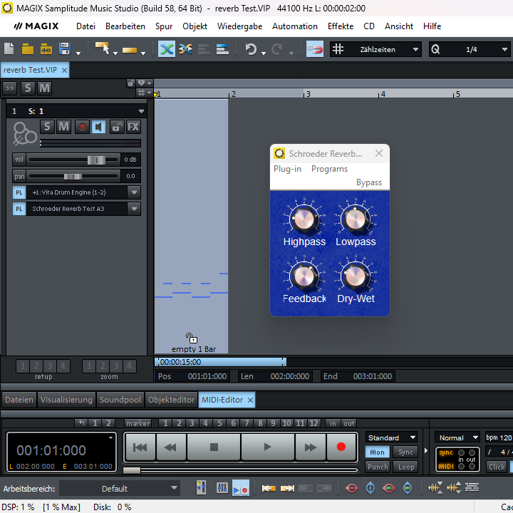This screenshot has height=513, width=513.
Task: Create a new project with the blank page icon
Action: (9, 49)
